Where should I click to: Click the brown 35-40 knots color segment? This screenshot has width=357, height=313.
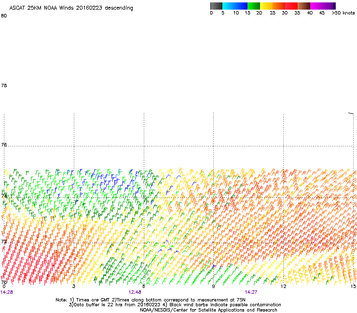(304, 6)
